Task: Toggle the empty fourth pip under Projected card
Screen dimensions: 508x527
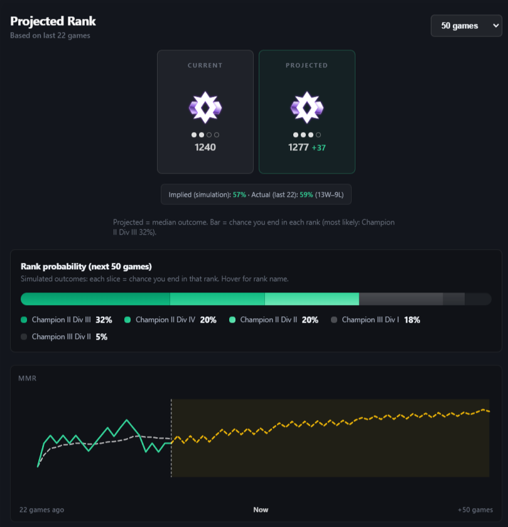Action: click(318, 134)
